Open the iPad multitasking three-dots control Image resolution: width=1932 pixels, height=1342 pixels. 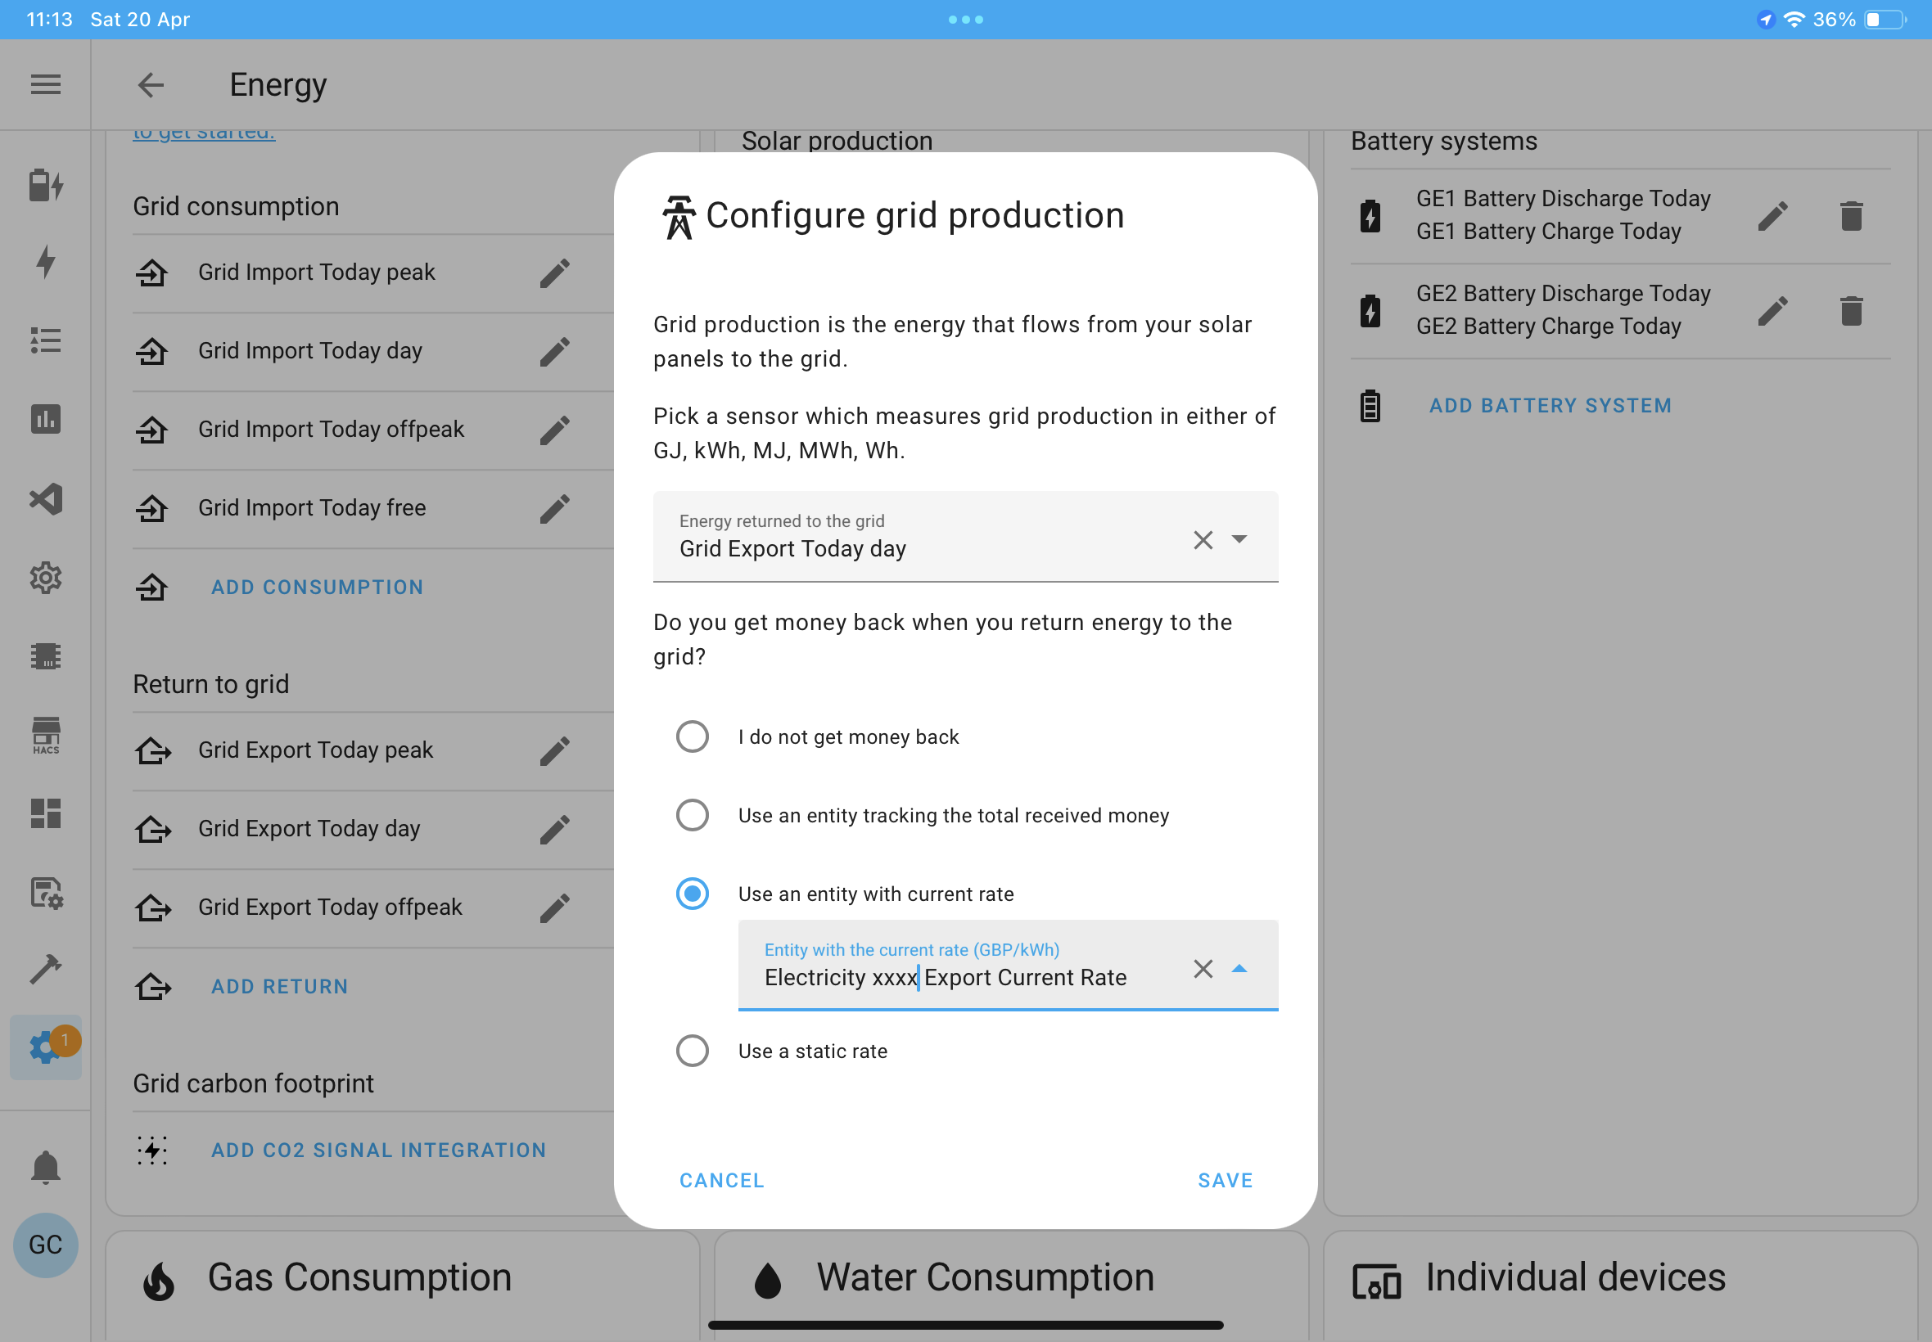[965, 20]
